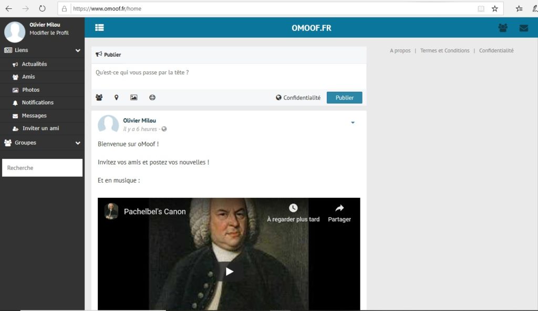Viewport: 538px width, 311px height.
Task: Bookmark page with the star icon
Action: [495, 8]
